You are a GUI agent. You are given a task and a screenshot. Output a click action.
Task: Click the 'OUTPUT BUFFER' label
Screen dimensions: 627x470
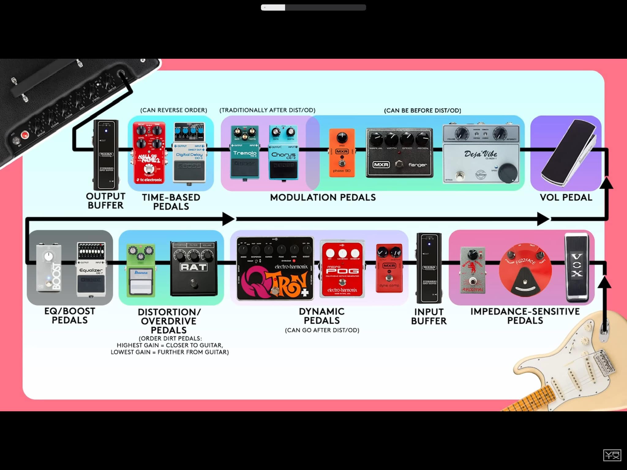tap(106, 201)
